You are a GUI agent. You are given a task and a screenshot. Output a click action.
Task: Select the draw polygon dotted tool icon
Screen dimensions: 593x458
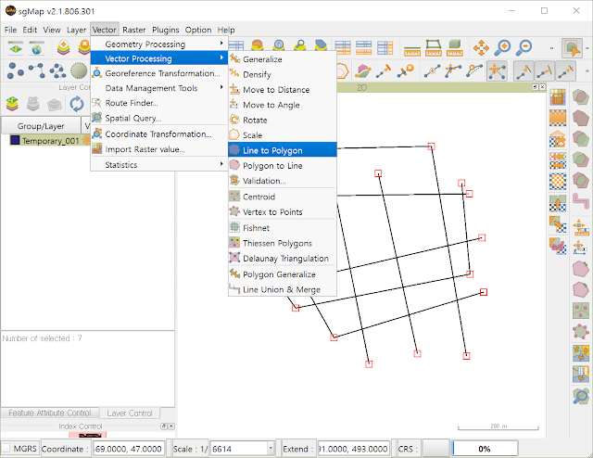coord(57,70)
